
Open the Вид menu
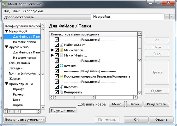coord(7,11)
